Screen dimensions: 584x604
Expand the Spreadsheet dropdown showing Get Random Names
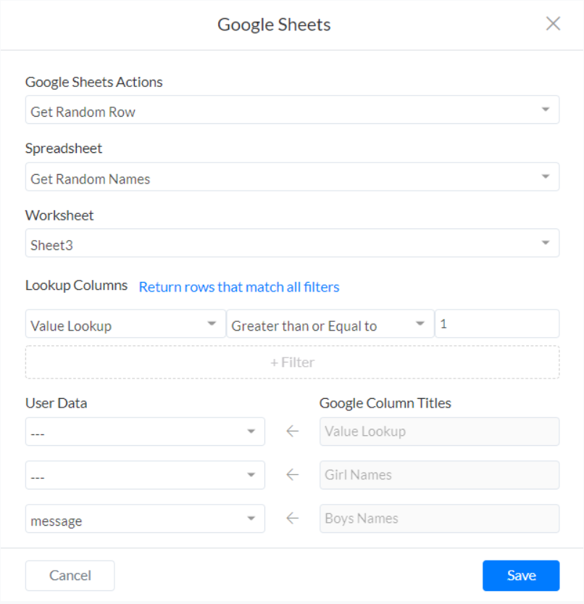click(x=292, y=177)
